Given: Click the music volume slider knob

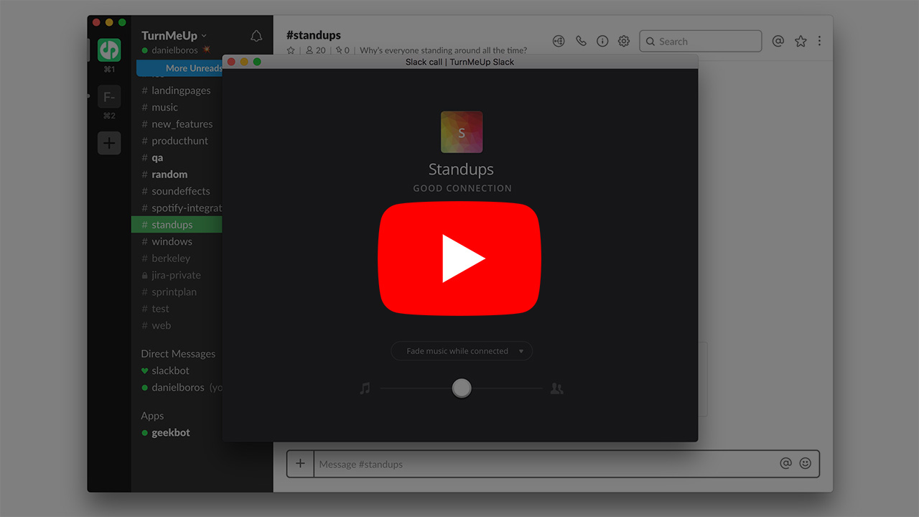Looking at the screenshot, I should pos(462,388).
